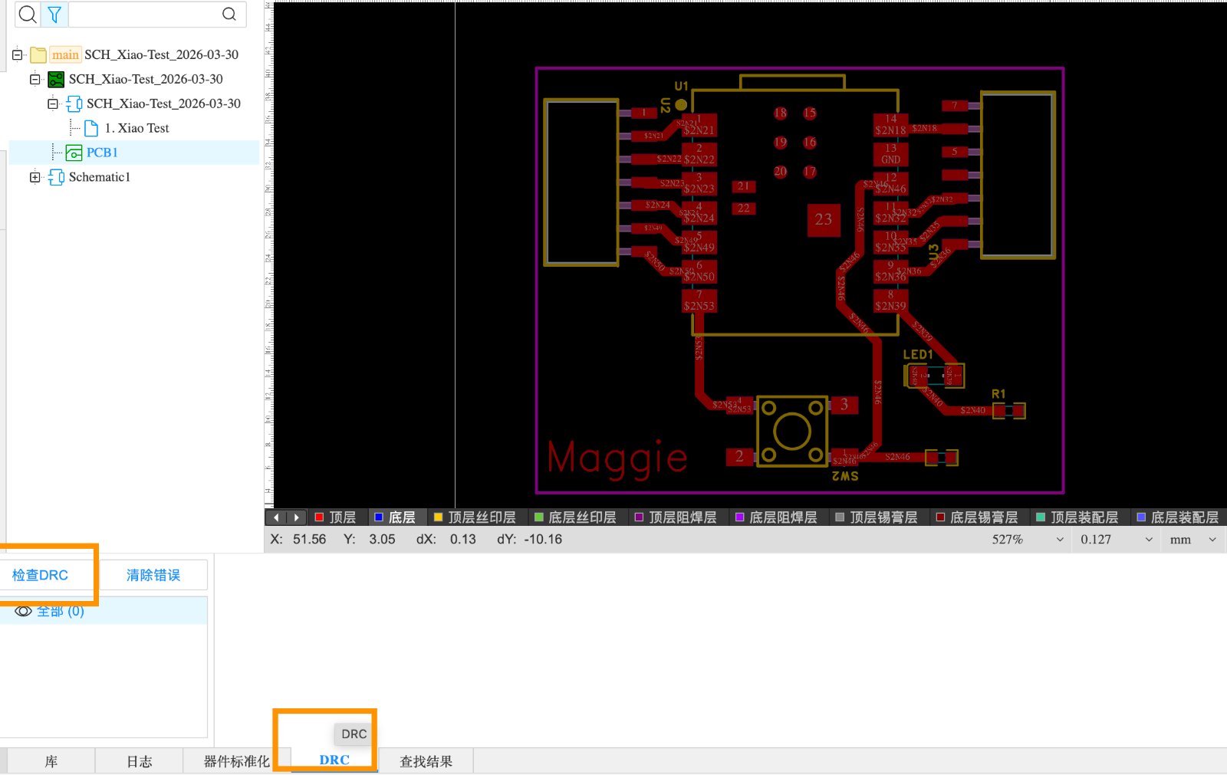Open the units dropdown showing mm

1212,540
